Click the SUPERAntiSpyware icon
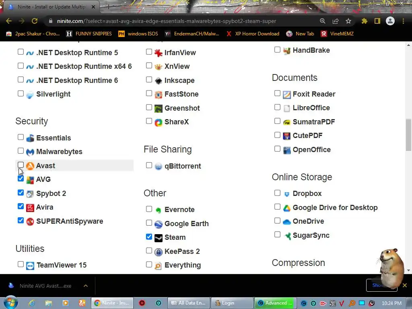This screenshot has height=309, width=412. coord(30,222)
